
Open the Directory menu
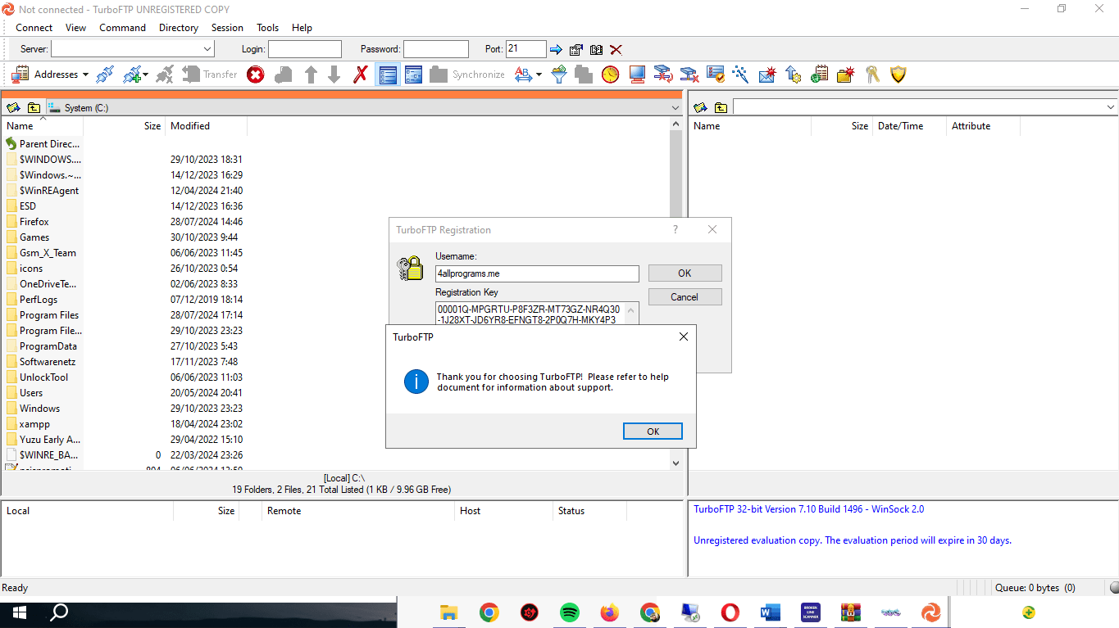point(179,27)
